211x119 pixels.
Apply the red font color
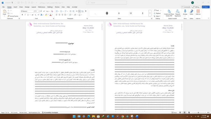[51, 15]
